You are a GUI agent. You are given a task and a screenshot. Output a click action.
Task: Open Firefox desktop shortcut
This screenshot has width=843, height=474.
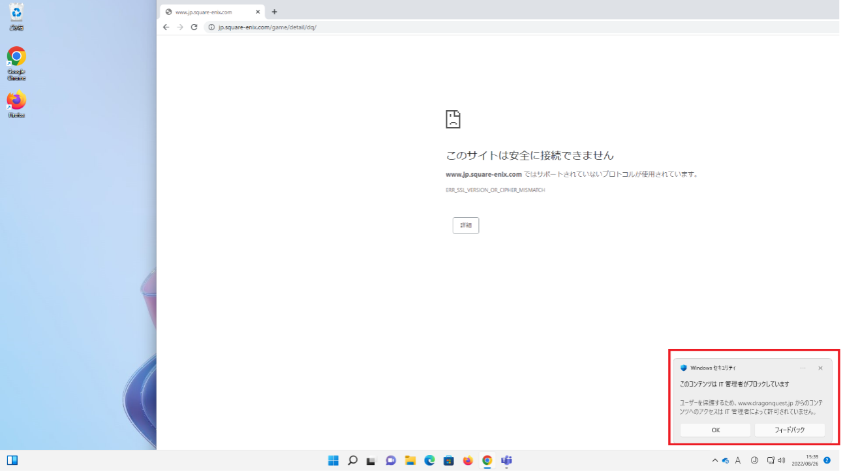click(16, 104)
